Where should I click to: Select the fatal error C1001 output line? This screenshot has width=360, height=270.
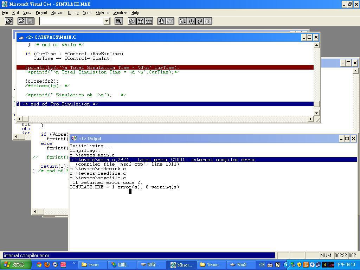pyautogui.click(x=162, y=160)
